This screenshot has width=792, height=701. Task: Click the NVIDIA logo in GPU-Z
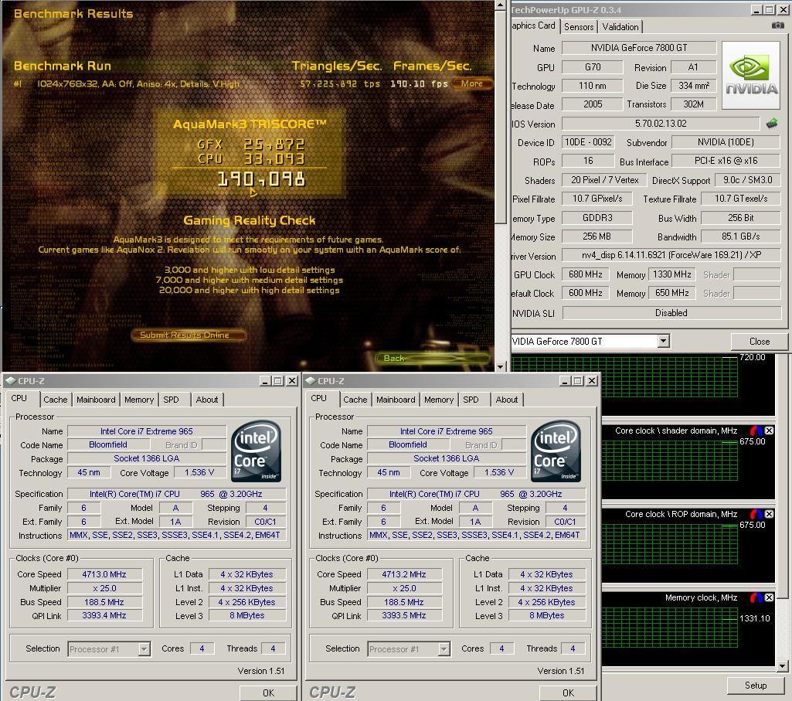tap(751, 76)
